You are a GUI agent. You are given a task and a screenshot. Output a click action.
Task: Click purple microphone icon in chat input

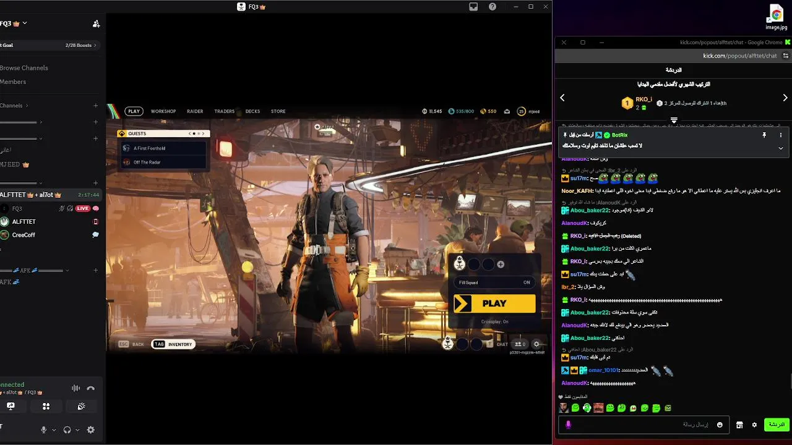coord(568,425)
